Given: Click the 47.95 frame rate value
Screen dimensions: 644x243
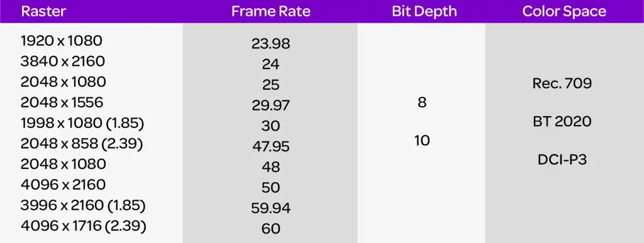Looking at the screenshot, I should [x=270, y=146].
